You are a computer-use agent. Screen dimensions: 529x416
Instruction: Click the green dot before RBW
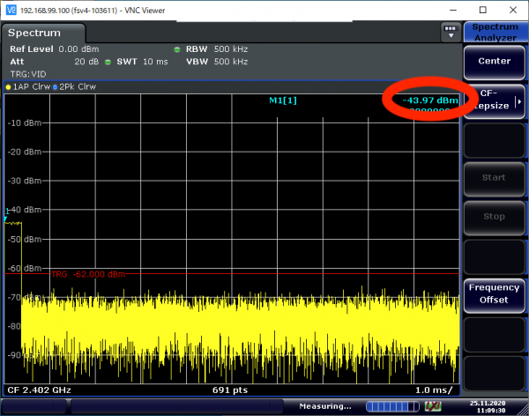[x=177, y=49]
